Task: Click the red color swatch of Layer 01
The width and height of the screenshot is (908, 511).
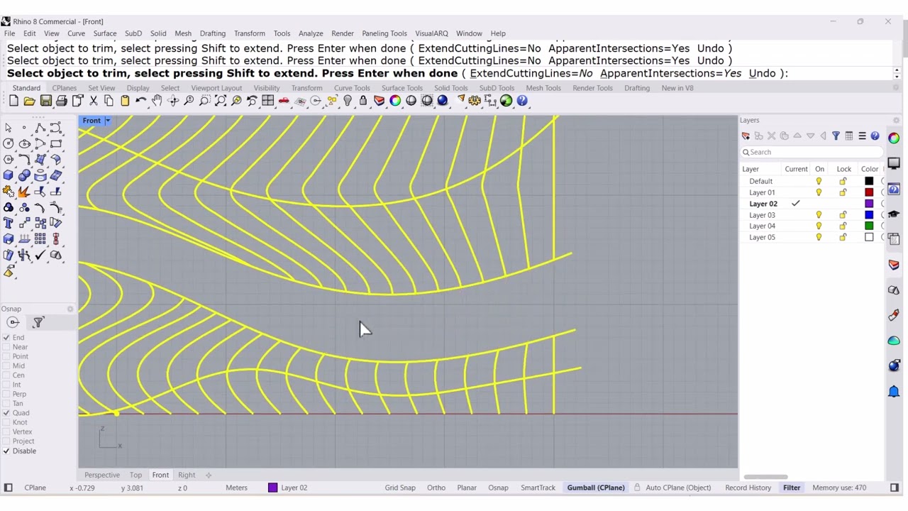Action: pos(869,192)
